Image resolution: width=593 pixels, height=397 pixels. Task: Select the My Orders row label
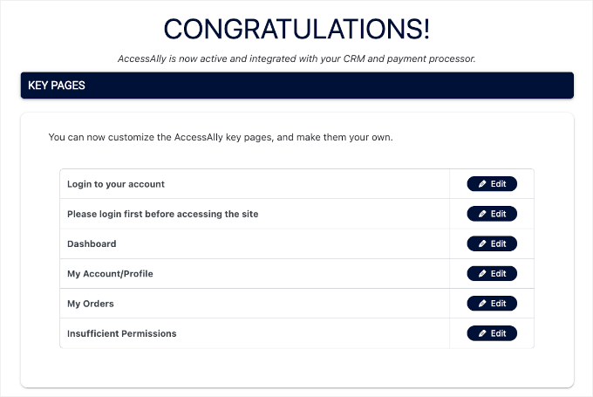pos(91,304)
